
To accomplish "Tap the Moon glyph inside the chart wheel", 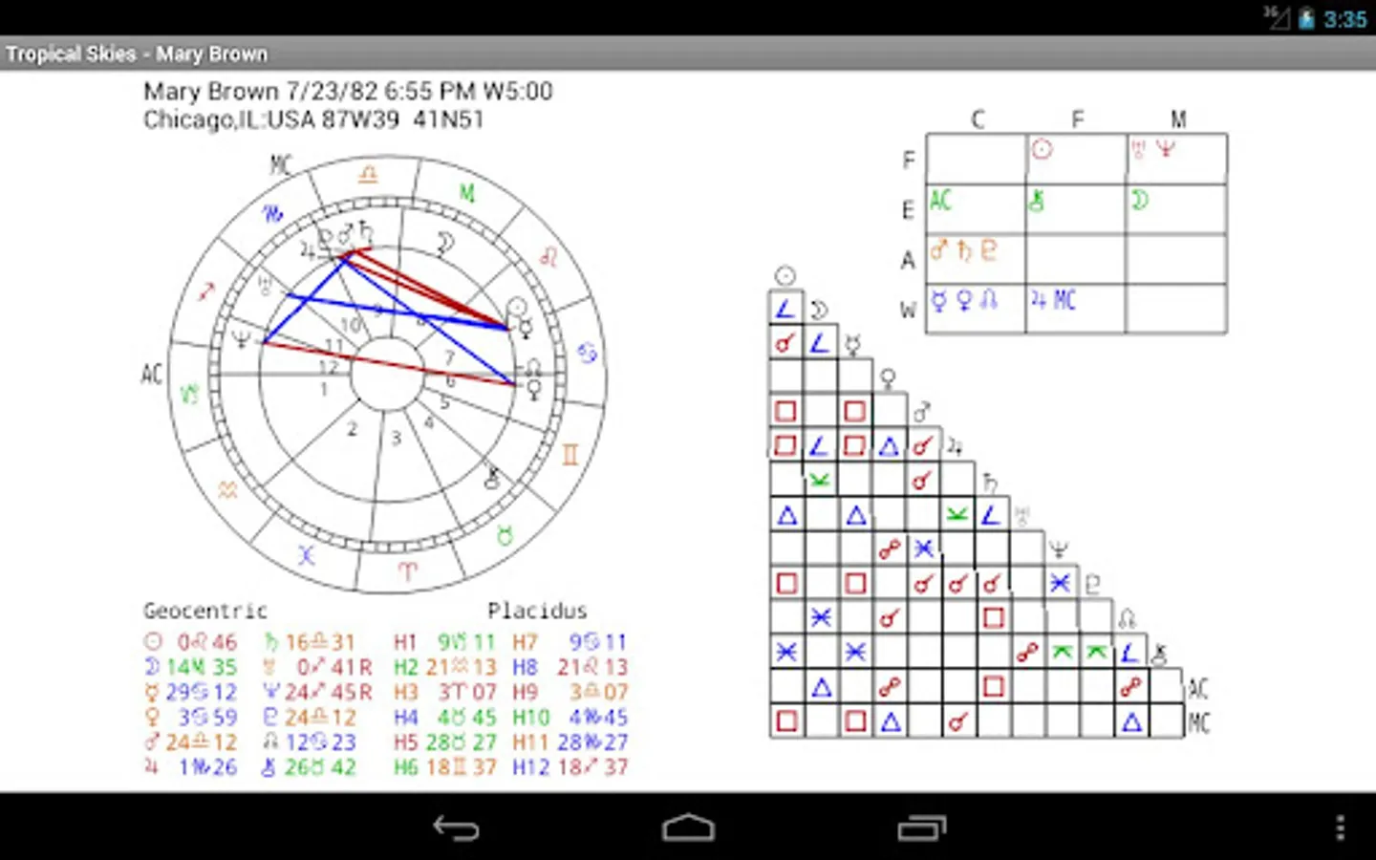I will click(x=444, y=245).
